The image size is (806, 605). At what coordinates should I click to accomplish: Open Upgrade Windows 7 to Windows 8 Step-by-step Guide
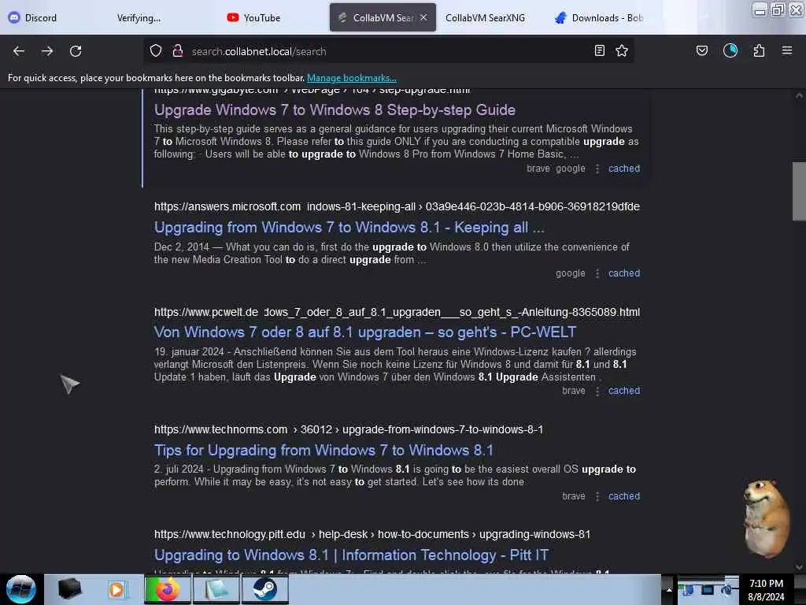335,110
